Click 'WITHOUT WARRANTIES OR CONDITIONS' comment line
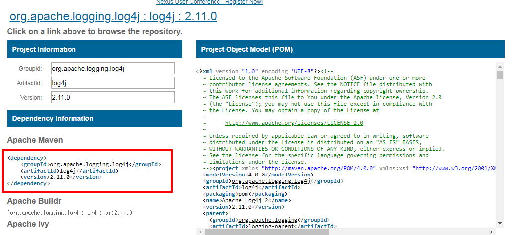This screenshot has height=235, width=512. (324, 149)
